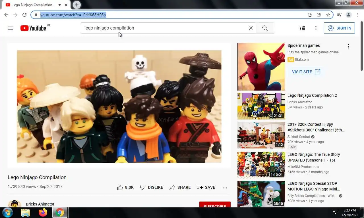364x218 pixels.
Task: Reload the YouTube page
Action: tap(24, 15)
